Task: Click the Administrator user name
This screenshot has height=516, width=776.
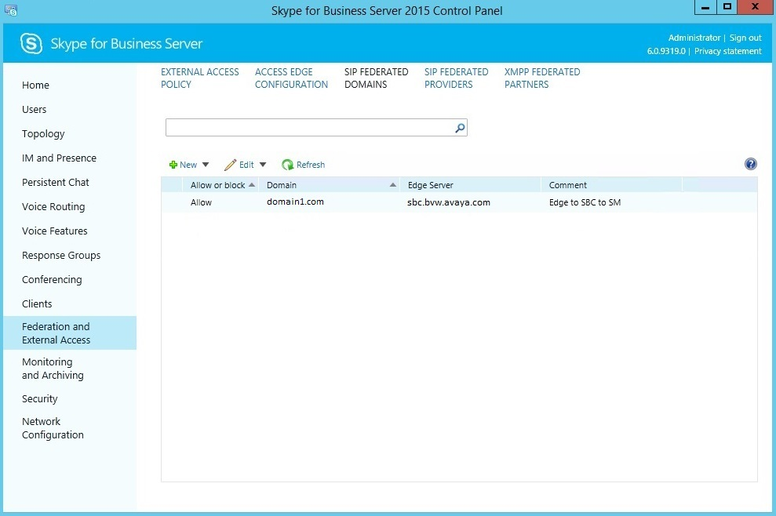Action: coord(694,38)
